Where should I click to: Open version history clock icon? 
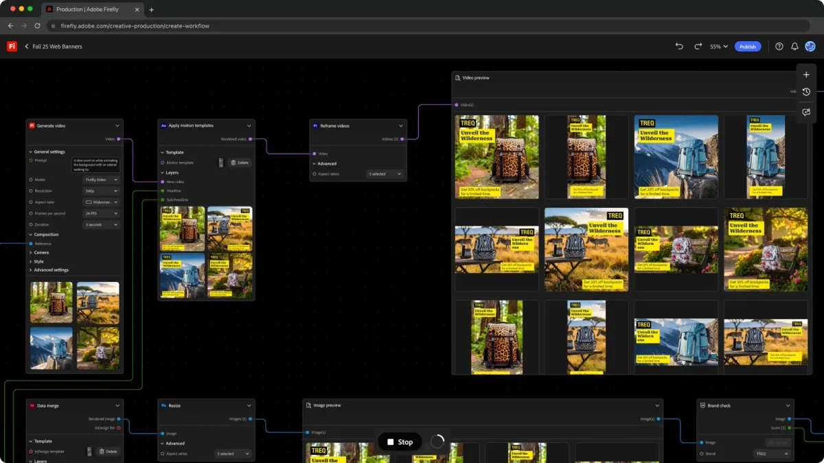806,92
